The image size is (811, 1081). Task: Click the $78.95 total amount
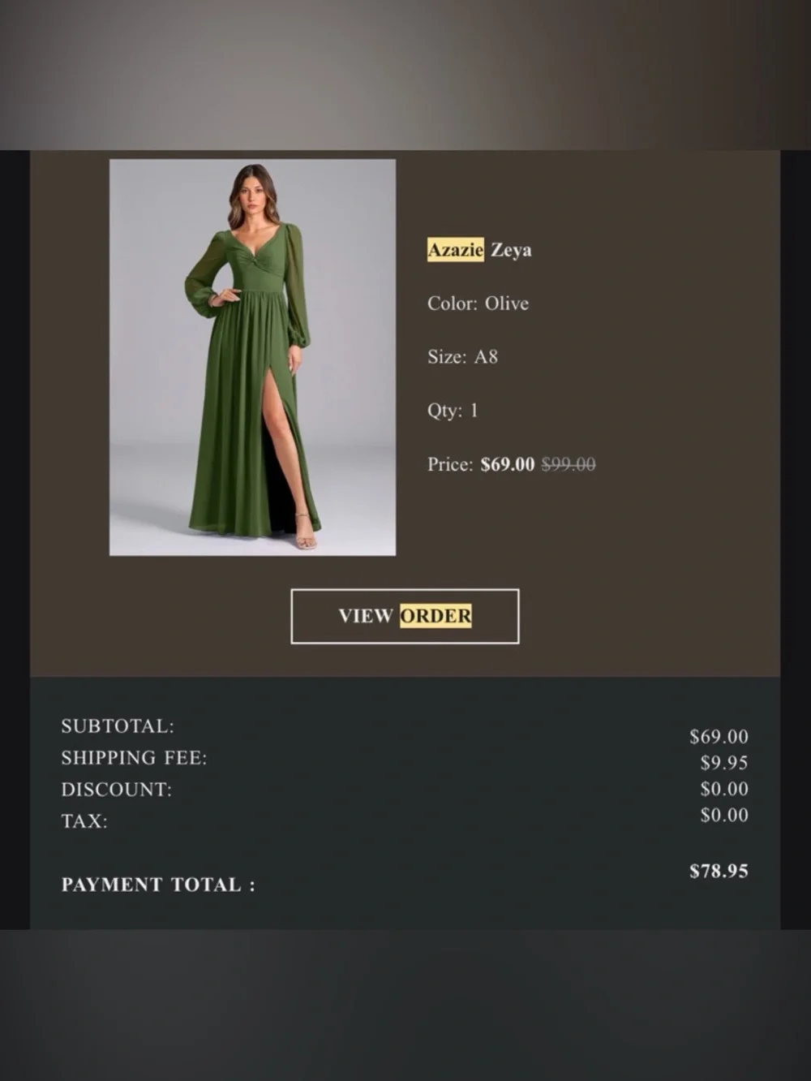point(717,871)
